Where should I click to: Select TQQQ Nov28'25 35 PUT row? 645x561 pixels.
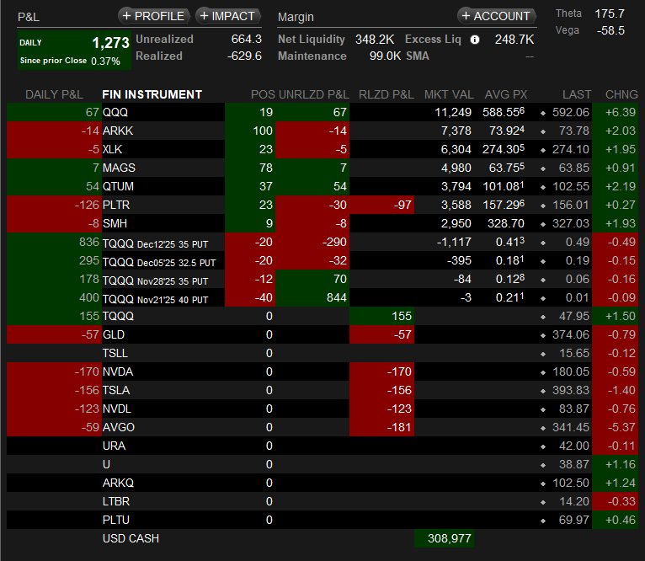322,279
